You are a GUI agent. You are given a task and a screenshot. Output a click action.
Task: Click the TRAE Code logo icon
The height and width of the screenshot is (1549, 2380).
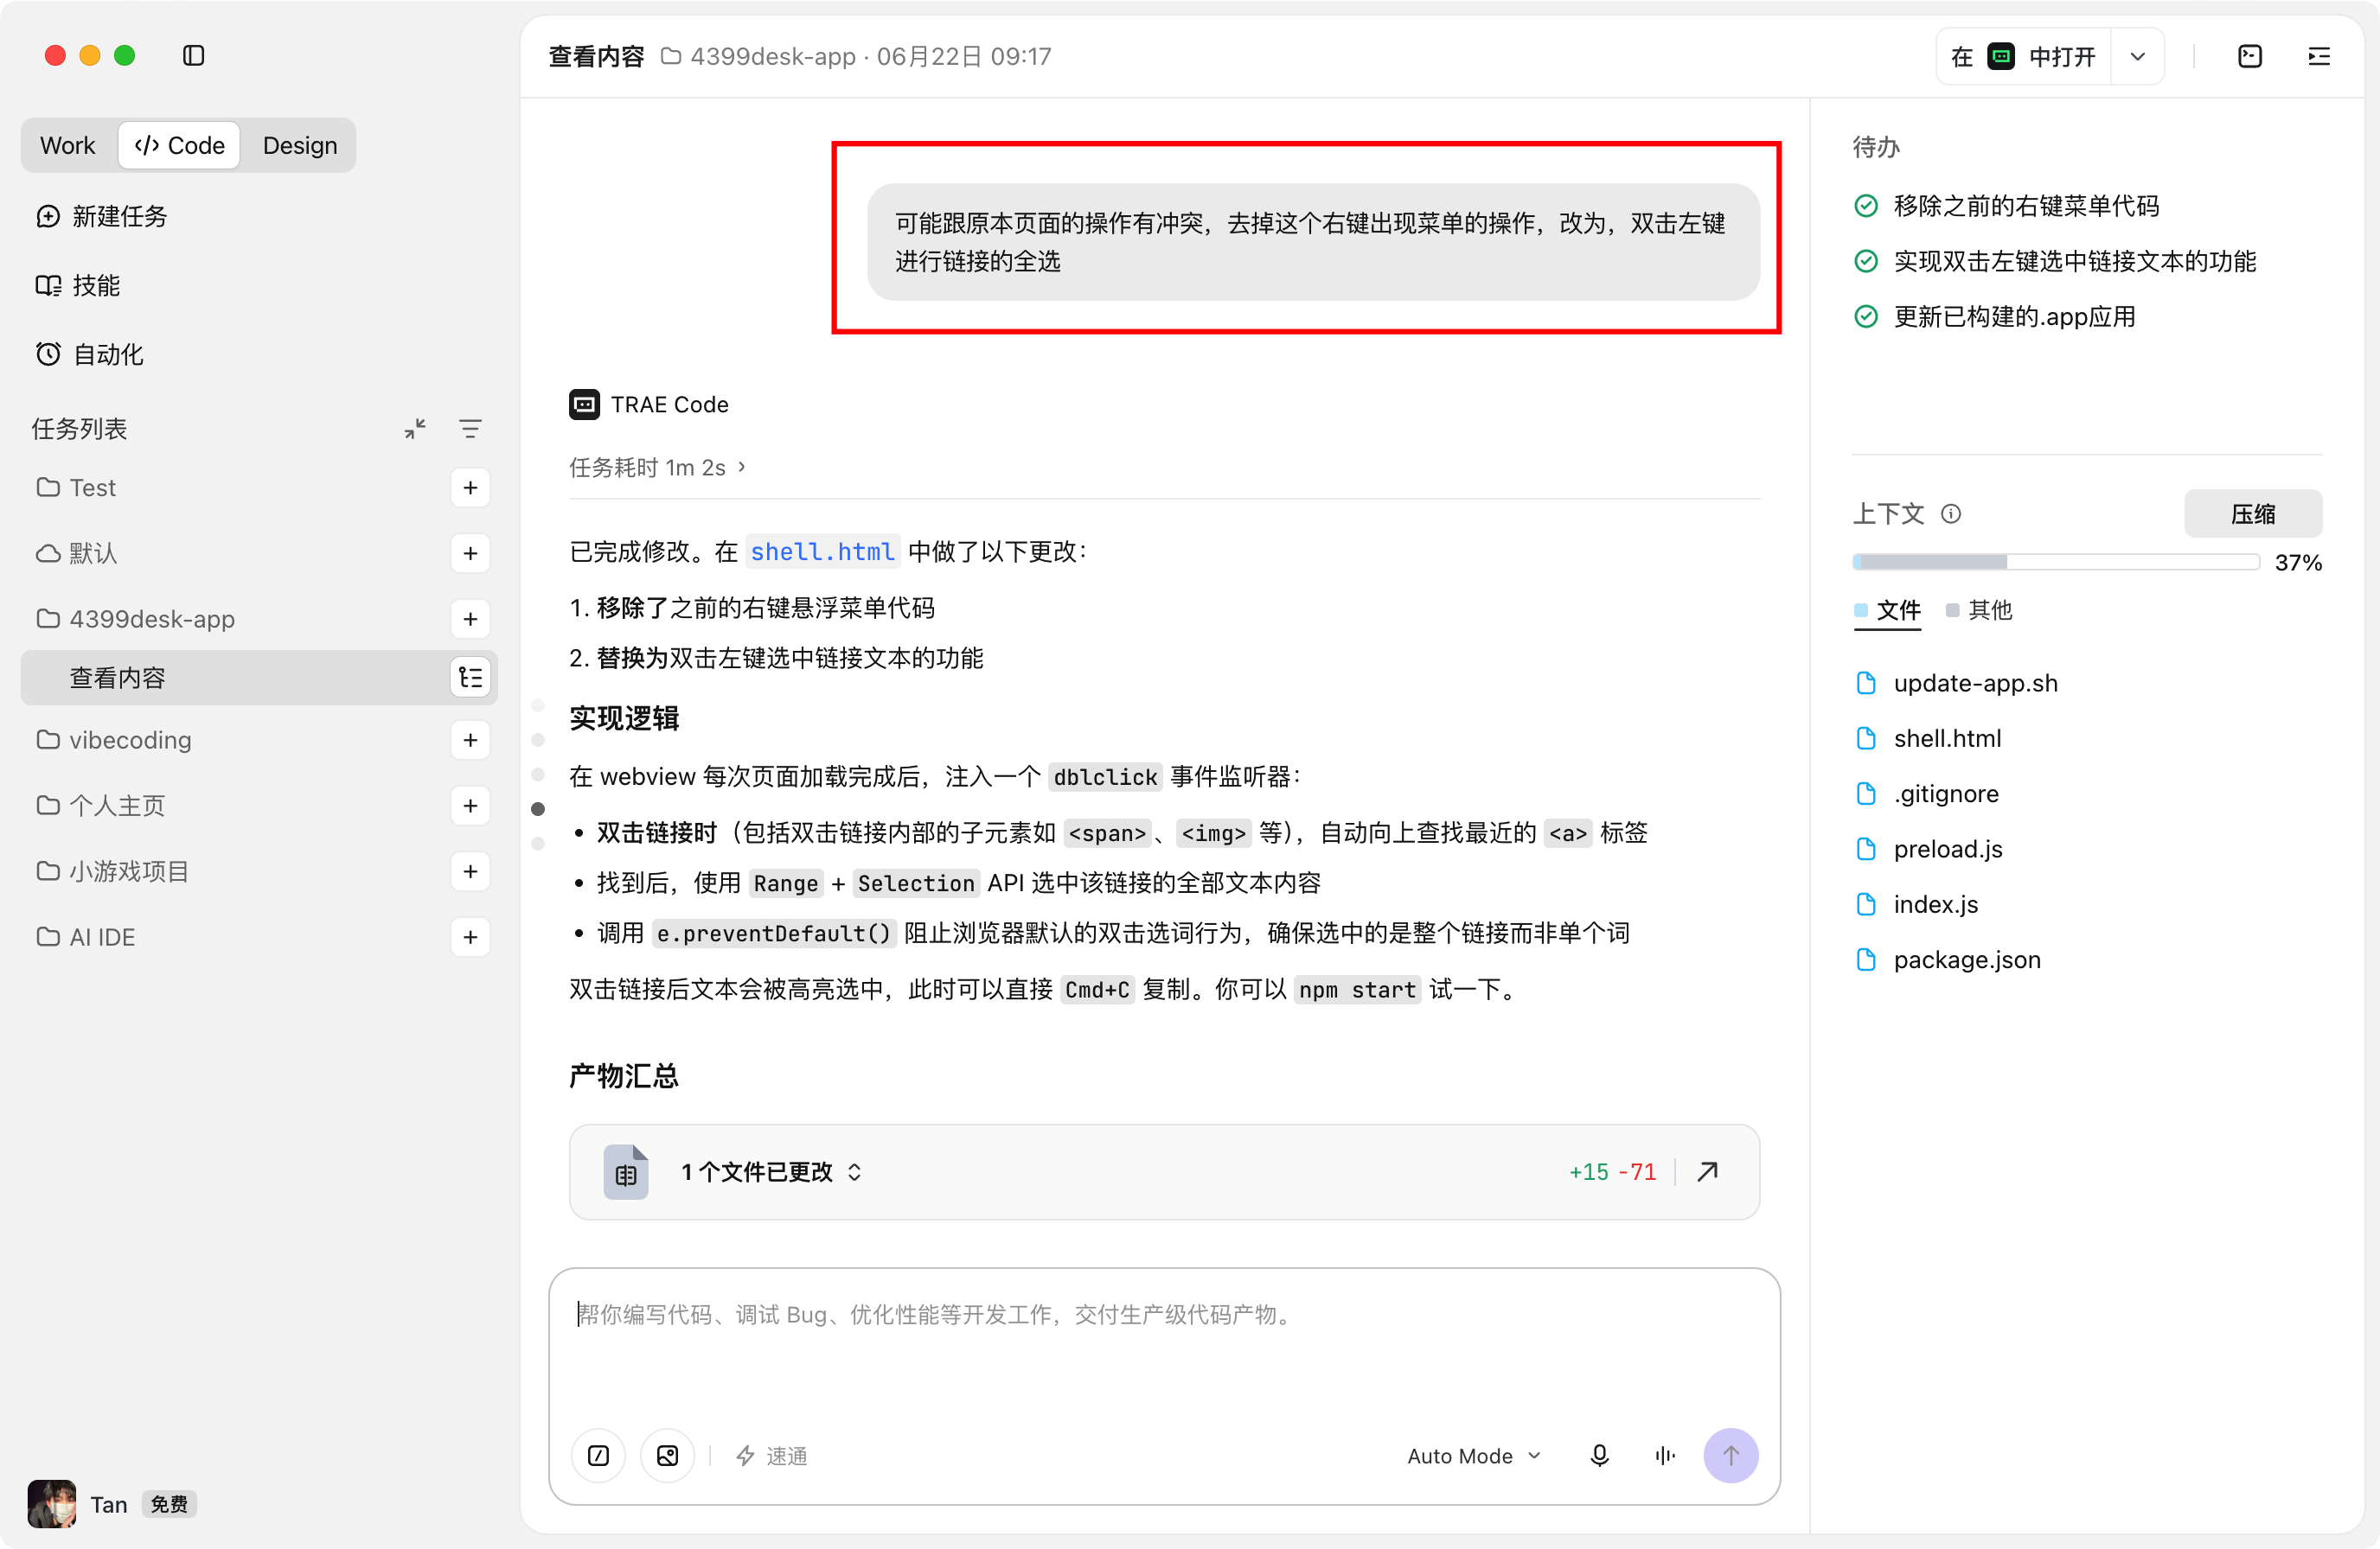click(584, 405)
